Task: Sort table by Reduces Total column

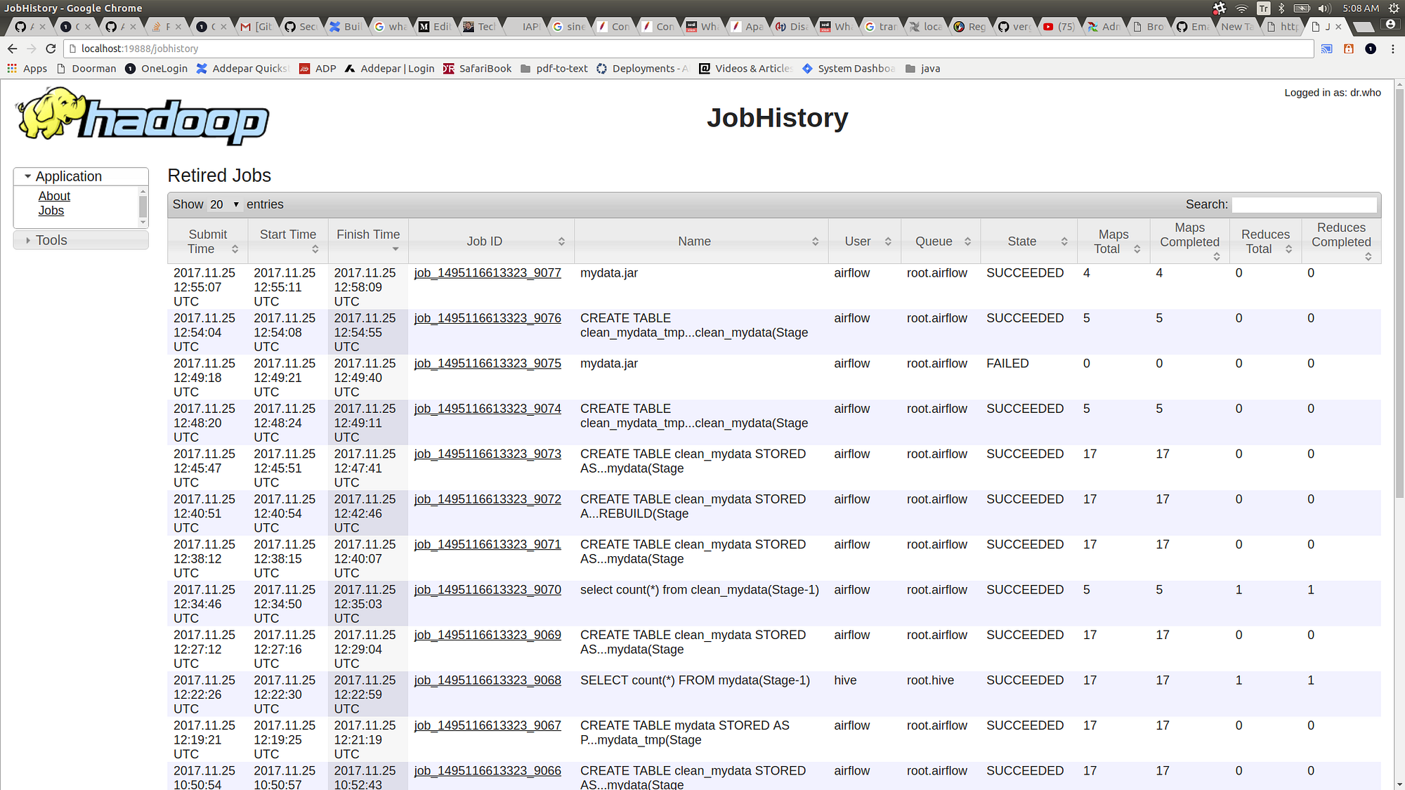Action: pos(1265,241)
